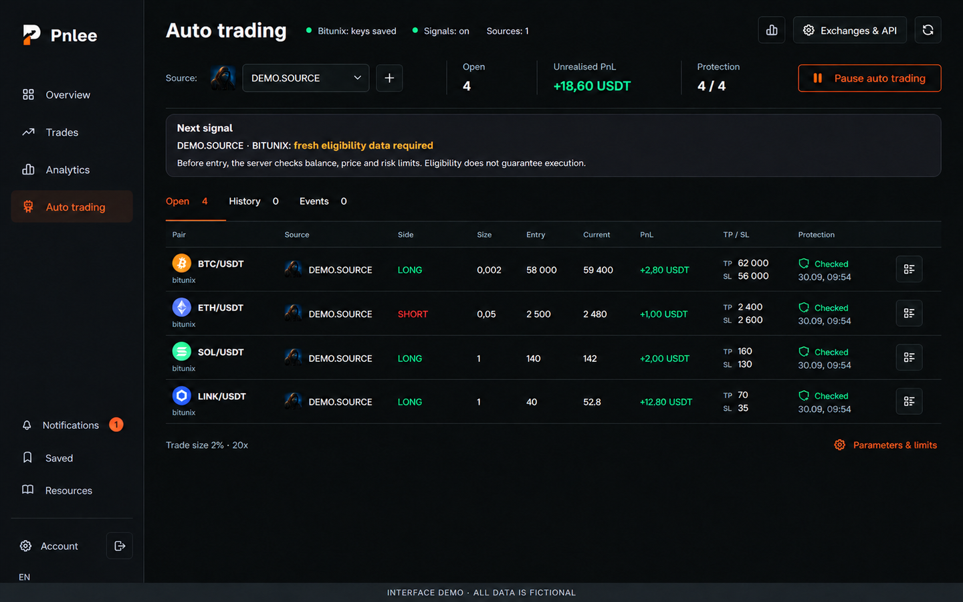Click the Bitcoin coin icon

(182, 263)
